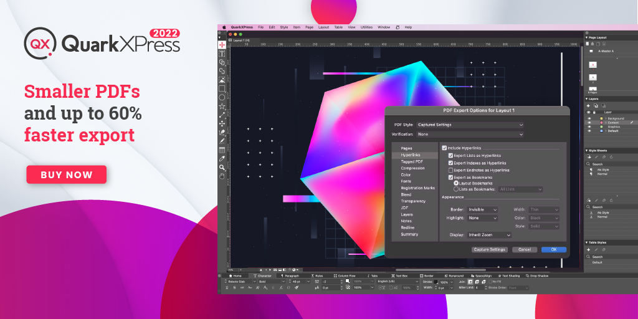Screen dimensions: 638x319
Task: Click the Capture Settings button
Action: (x=490, y=249)
